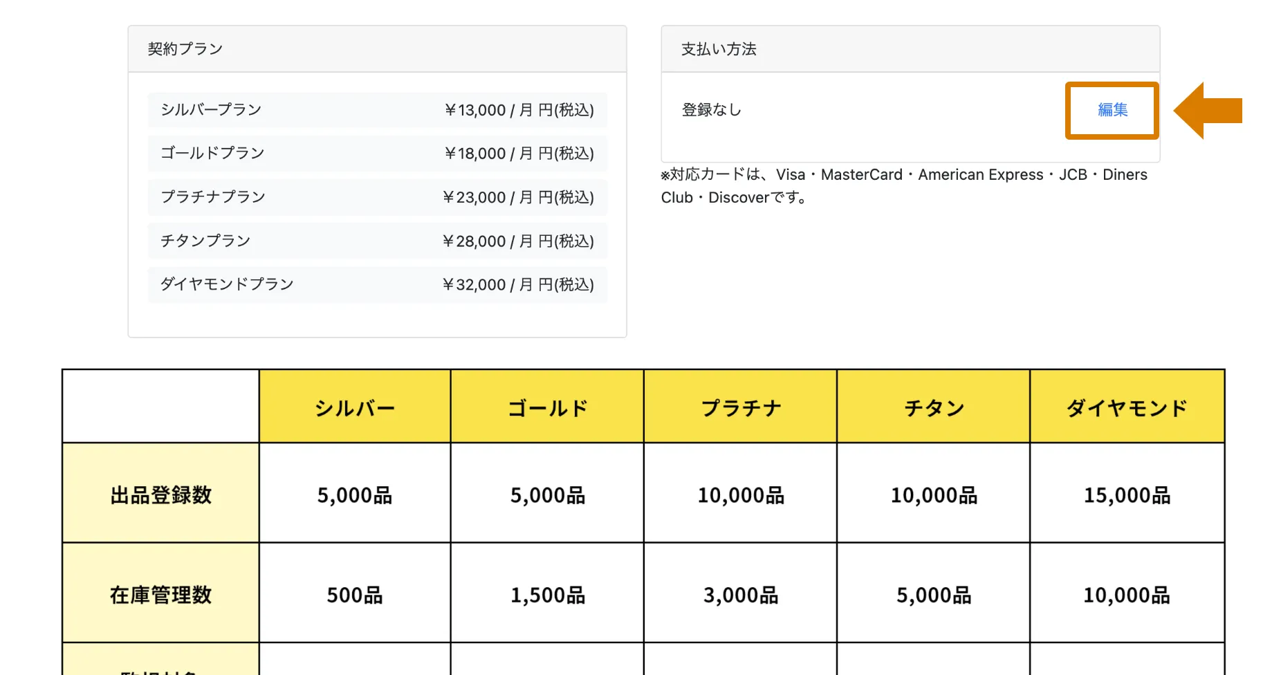Click the ゴールド column header in table

pyautogui.click(x=547, y=408)
